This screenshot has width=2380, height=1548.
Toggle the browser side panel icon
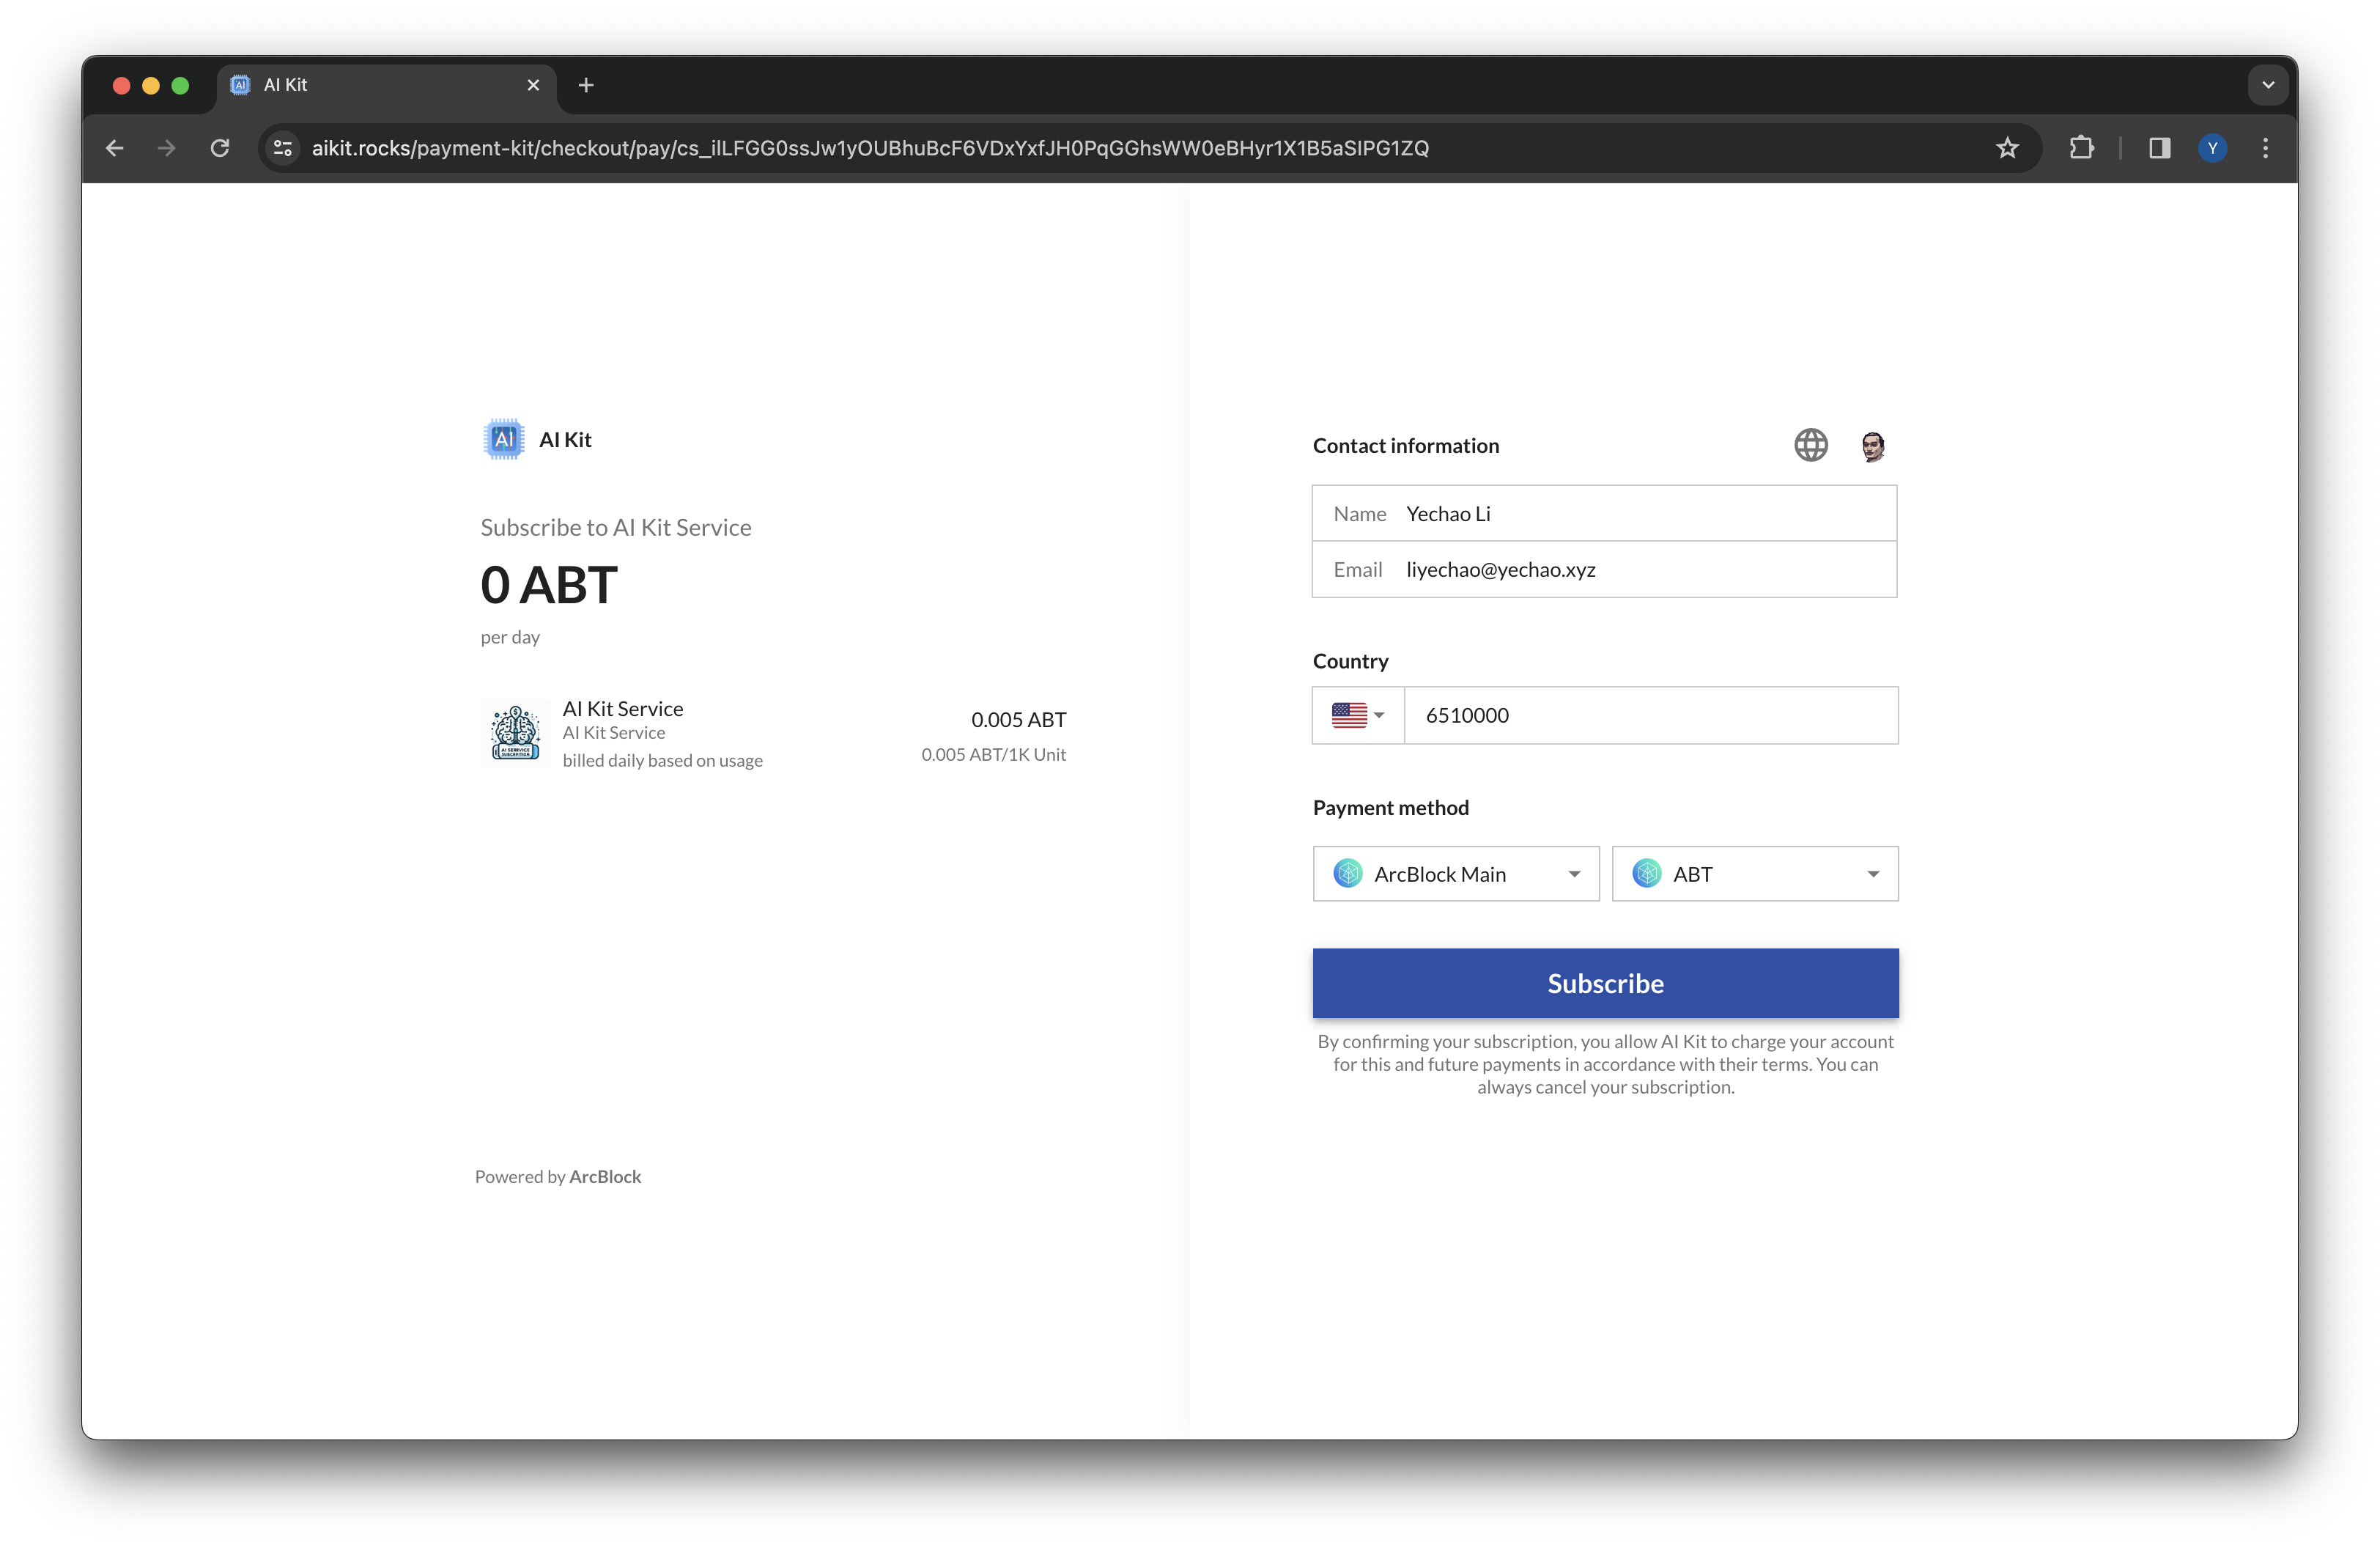click(x=2159, y=148)
